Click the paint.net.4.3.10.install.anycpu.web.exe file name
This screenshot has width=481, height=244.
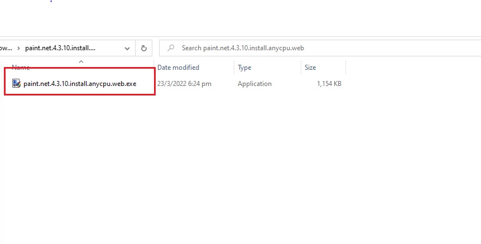click(80, 84)
